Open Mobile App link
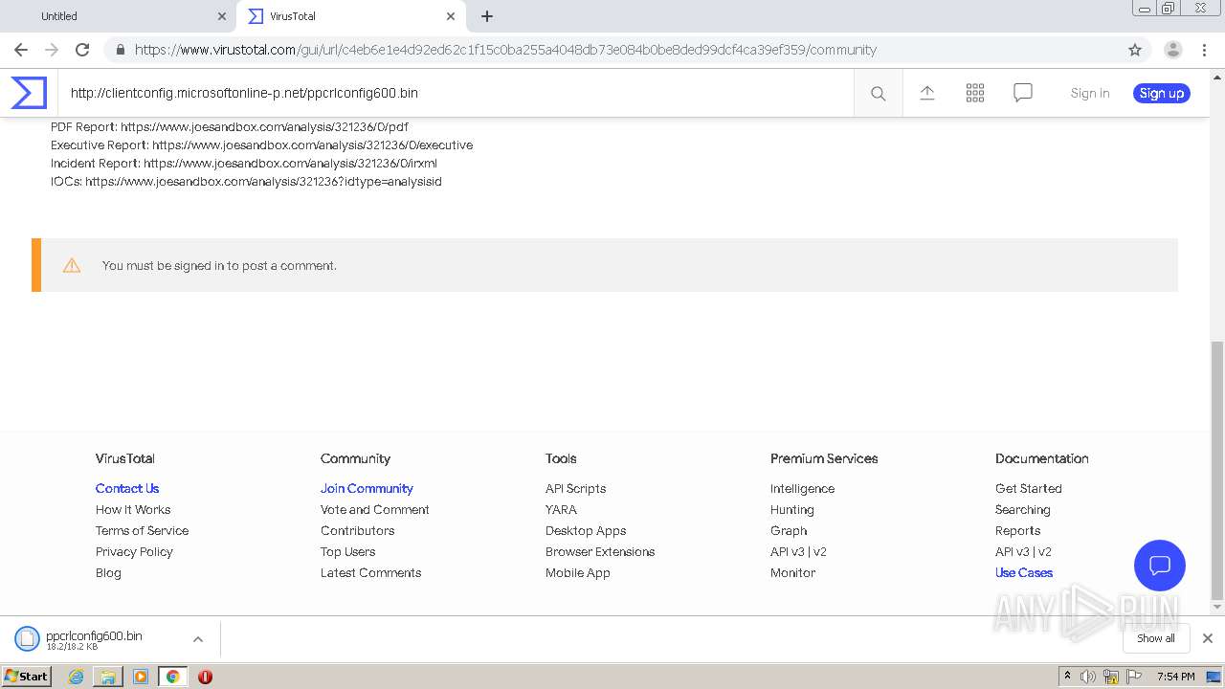 [x=577, y=572]
